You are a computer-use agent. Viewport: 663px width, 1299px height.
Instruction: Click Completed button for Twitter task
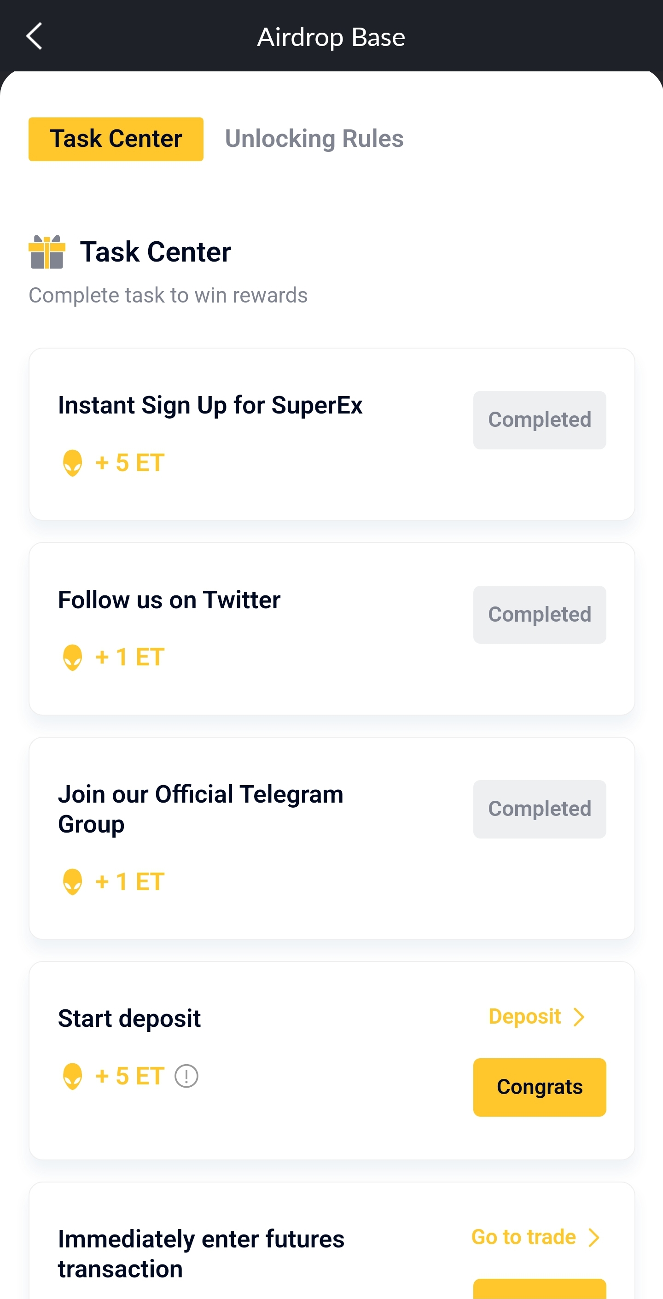click(x=540, y=615)
